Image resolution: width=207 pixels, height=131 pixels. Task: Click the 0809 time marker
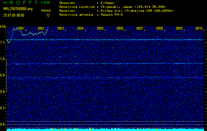point(179,28)
